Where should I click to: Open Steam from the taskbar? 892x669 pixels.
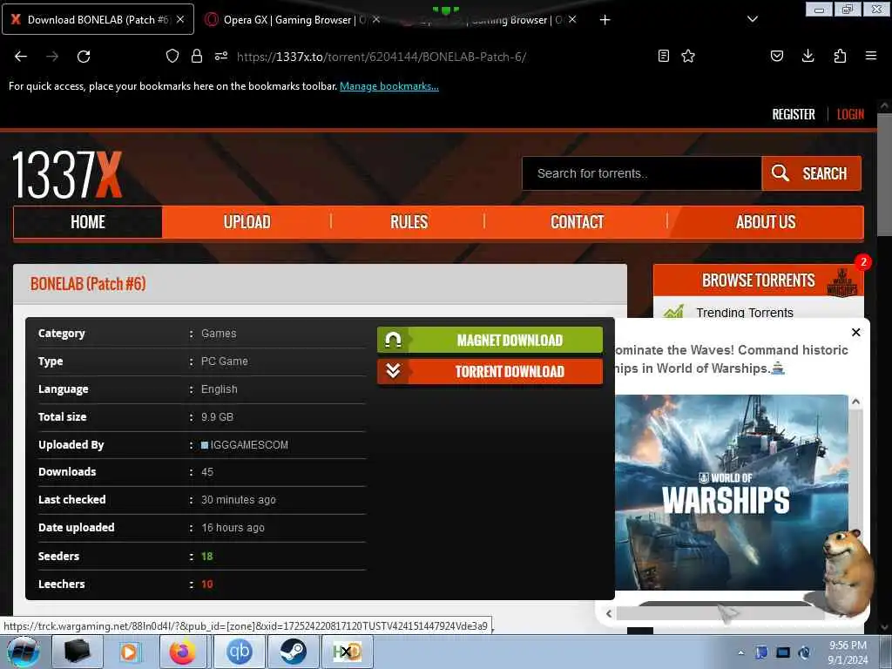(293, 652)
